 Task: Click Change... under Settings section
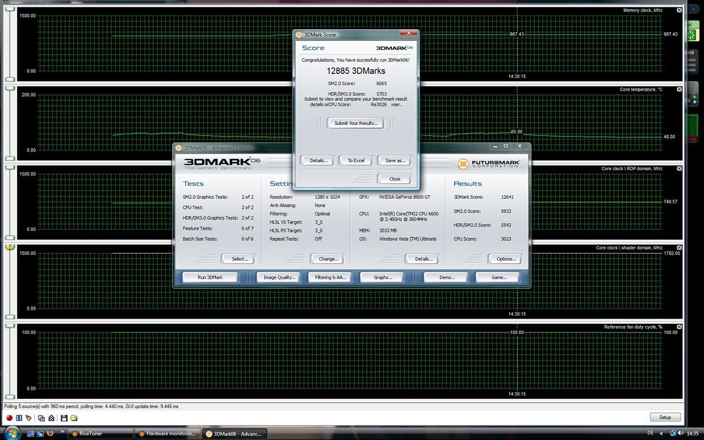pos(328,259)
